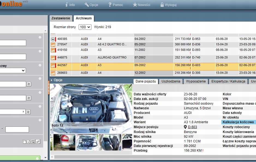This screenshot has width=256, height=162.
Task: Click the Wyloguj padlock to log out
Action: [x=162, y=5]
